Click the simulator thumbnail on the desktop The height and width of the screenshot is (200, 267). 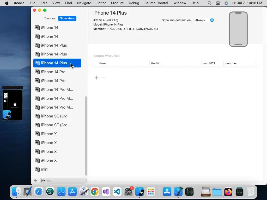coord(13,103)
